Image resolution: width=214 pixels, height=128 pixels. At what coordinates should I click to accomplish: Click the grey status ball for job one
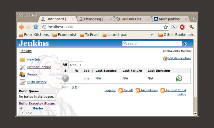(66, 78)
